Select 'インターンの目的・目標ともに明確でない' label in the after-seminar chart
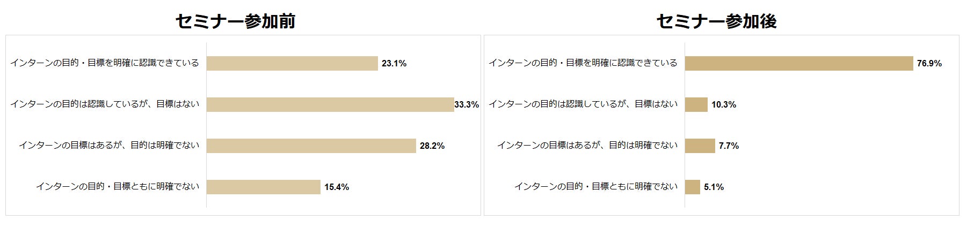 coord(596,186)
